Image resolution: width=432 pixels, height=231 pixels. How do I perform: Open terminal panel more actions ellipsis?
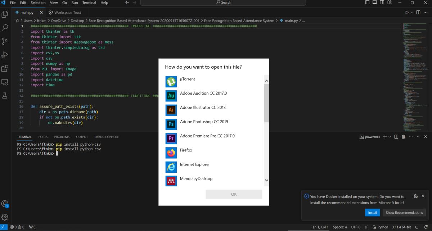click(411, 137)
